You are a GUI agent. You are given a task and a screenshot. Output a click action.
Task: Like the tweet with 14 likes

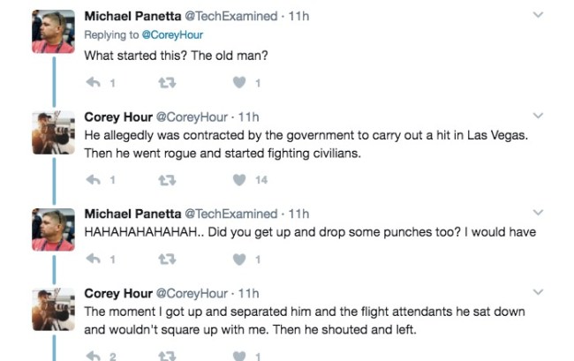(x=238, y=180)
